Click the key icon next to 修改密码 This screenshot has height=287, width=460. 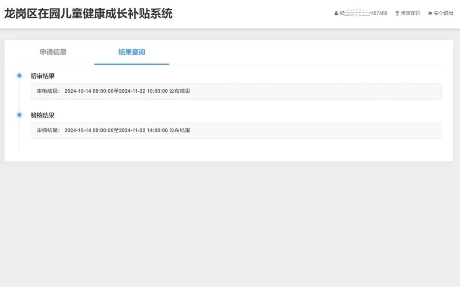[x=397, y=14]
